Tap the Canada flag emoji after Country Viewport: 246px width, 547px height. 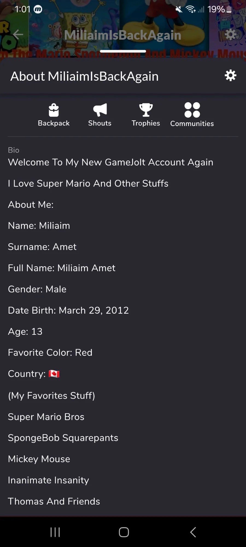point(54,374)
